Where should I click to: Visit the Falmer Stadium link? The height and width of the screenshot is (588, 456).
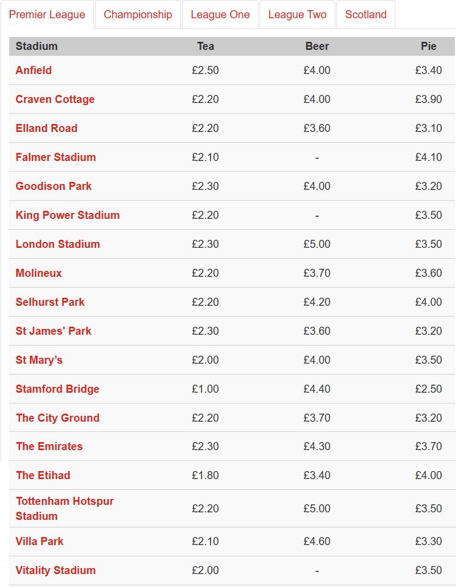tap(56, 157)
